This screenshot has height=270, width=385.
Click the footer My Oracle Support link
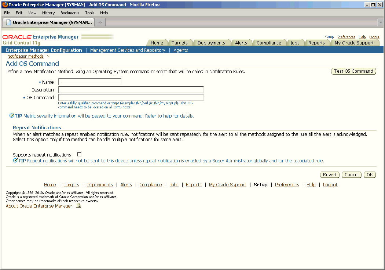(228, 185)
